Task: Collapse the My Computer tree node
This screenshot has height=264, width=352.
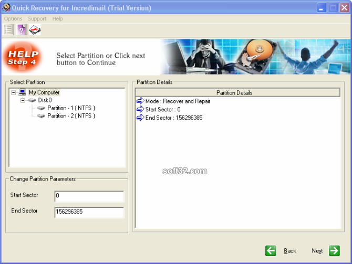Action: click(14, 92)
